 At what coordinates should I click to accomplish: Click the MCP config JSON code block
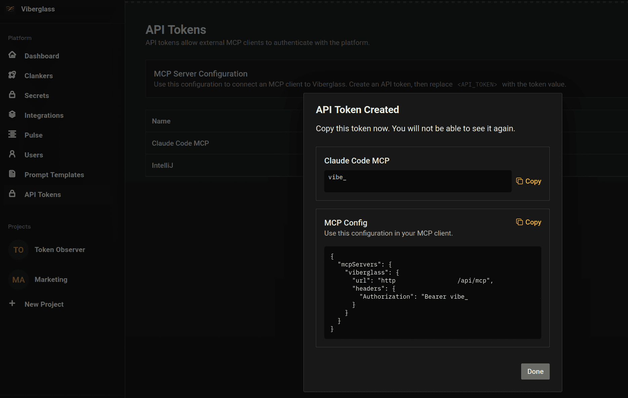pos(432,293)
